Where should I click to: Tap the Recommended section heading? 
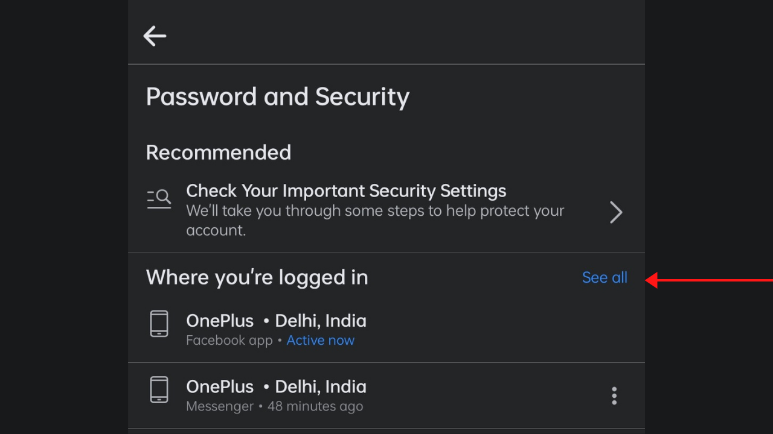219,153
